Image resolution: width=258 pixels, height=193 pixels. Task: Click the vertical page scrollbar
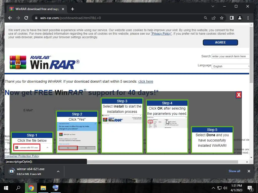pyautogui.click(x=251, y=55)
